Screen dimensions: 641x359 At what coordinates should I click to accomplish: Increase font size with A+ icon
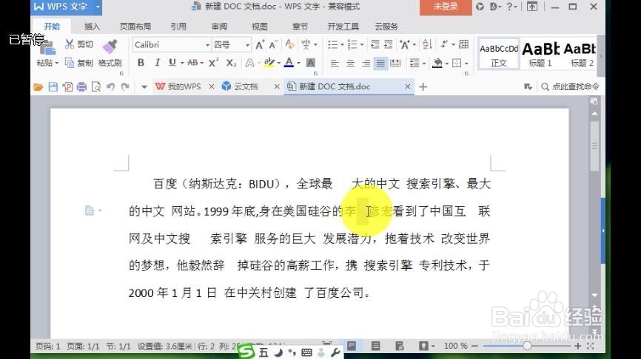coord(260,44)
